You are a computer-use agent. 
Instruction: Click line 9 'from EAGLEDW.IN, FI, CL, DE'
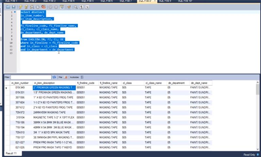pyautogui.click(x=42, y=39)
